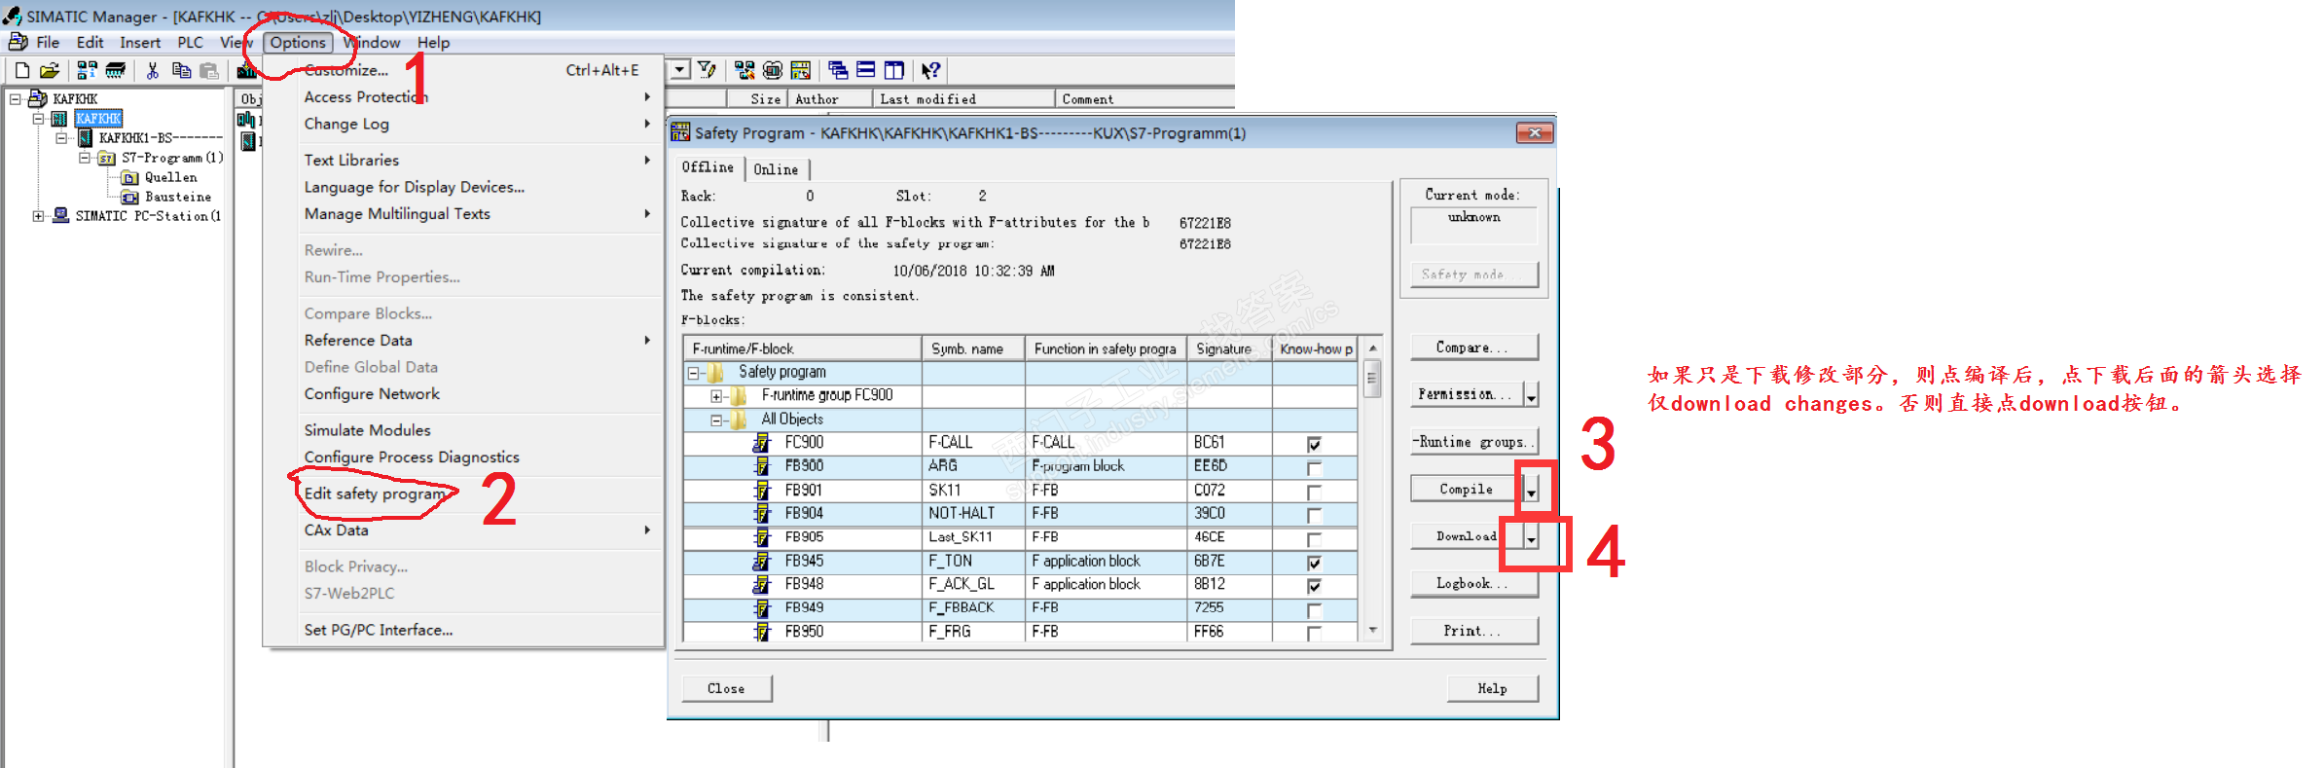Click the FB901 F-block icon
Screen dimensions: 2324x768
click(762, 491)
